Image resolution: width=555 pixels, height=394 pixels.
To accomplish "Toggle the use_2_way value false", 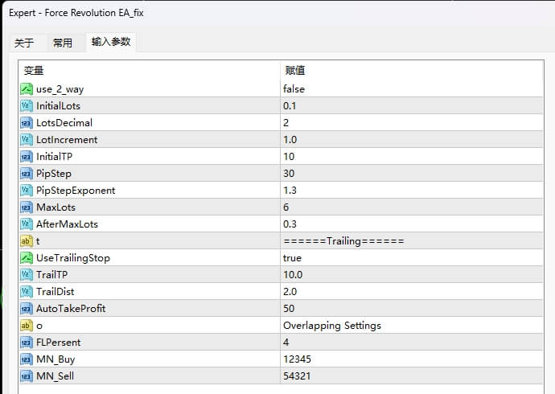I will [294, 89].
